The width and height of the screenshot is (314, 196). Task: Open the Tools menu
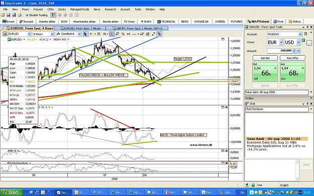point(138,10)
